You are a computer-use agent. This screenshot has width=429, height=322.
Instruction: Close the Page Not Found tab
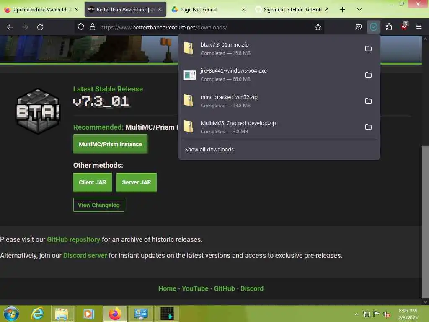(243, 9)
